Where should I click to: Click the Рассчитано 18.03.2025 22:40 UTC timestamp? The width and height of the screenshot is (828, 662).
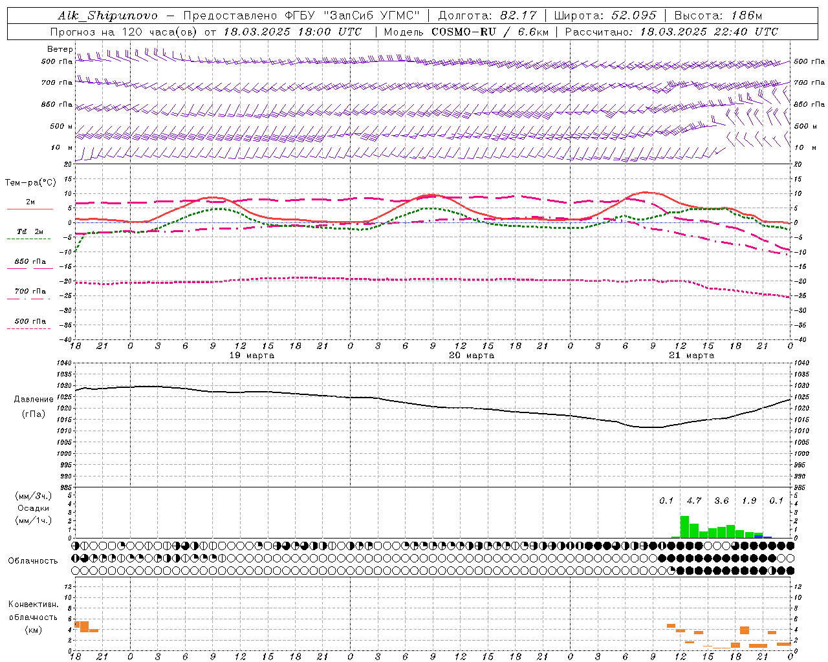671,32
